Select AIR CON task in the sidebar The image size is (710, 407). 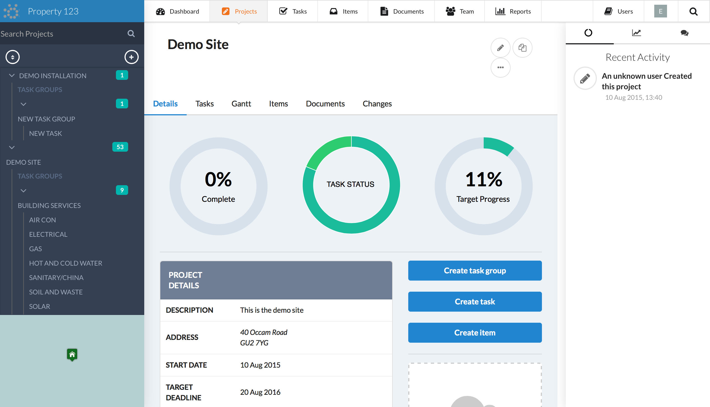click(x=42, y=220)
